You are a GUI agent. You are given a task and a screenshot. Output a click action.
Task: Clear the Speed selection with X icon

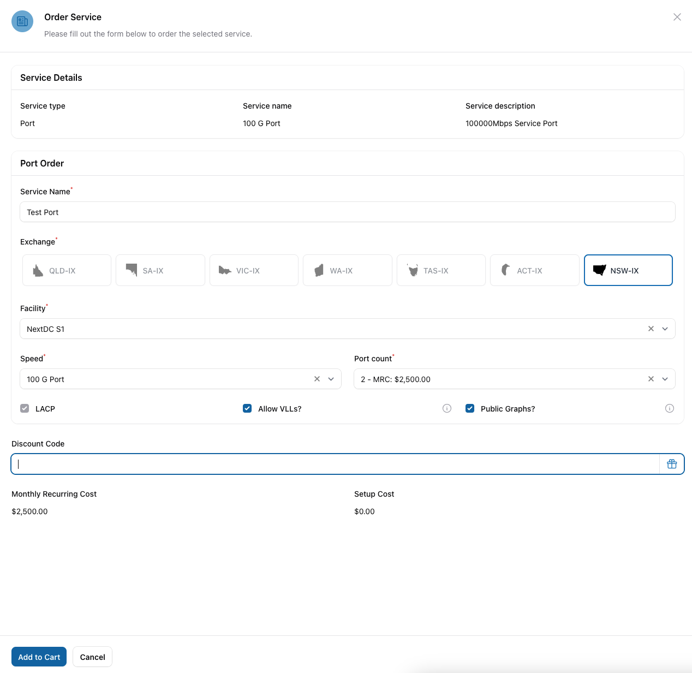(317, 379)
